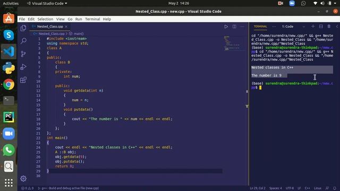
Task: Click Spaces: 4 indentation setting
Action: [276, 188]
